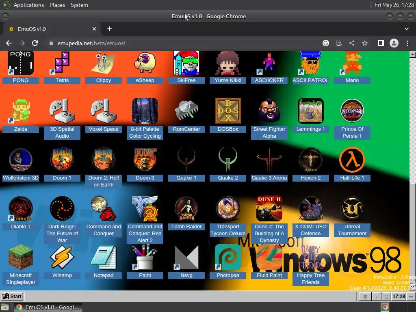
Task: Launch ASCII PATROL icon
Action: tap(310, 63)
